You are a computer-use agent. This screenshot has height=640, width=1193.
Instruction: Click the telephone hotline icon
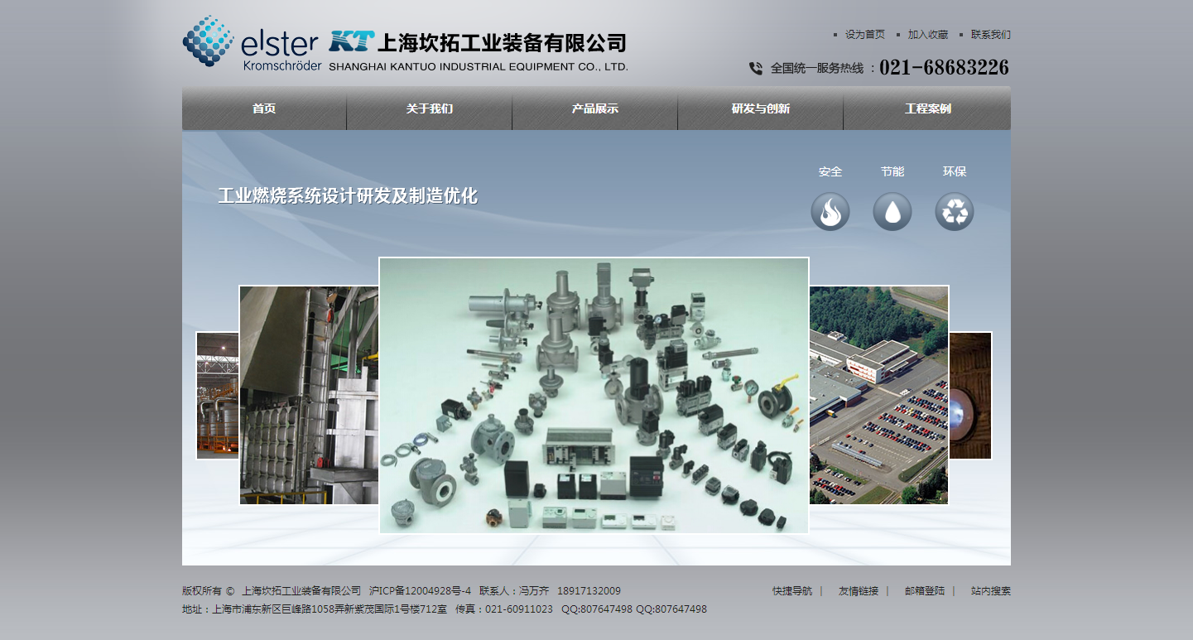coord(756,69)
